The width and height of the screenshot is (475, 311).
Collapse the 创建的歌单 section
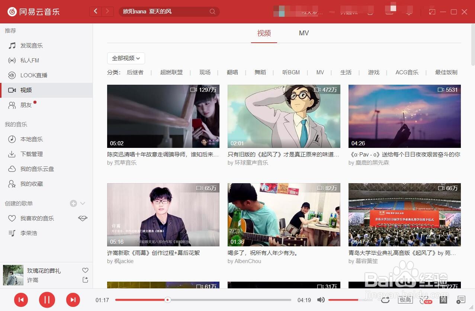click(83, 203)
